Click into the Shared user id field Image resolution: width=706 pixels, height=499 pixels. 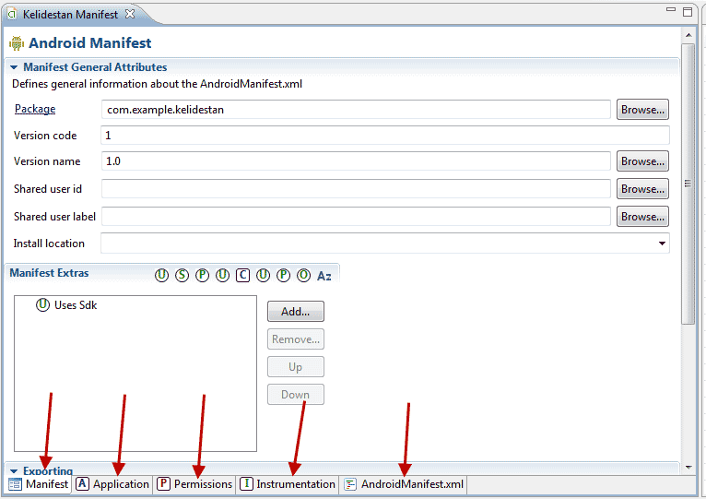pos(356,189)
